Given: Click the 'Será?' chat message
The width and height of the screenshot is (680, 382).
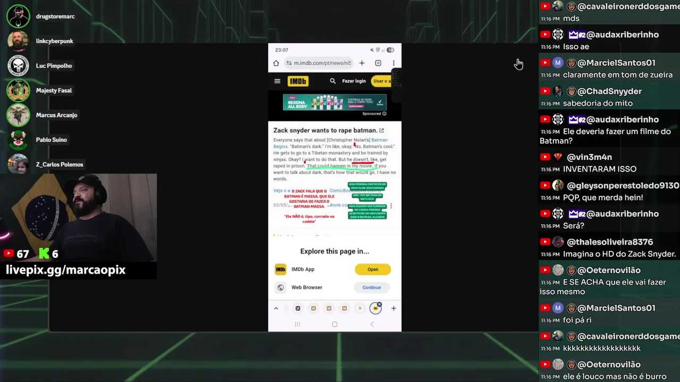Looking at the screenshot, I should coord(574,226).
